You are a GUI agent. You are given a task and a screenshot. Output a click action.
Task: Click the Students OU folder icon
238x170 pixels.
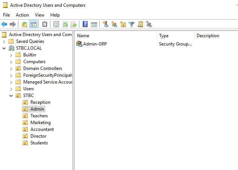click(25, 143)
